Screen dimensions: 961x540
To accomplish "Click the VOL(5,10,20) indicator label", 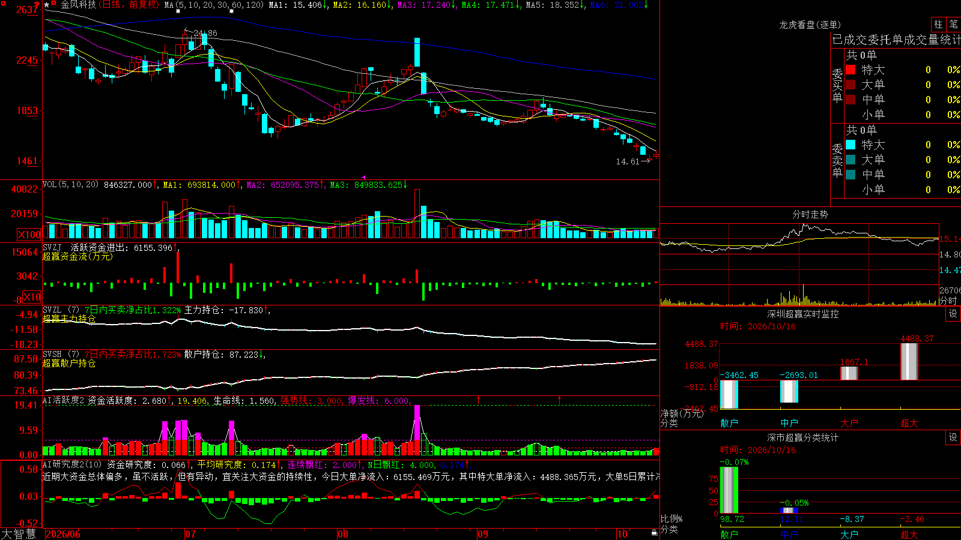I will tap(70, 185).
